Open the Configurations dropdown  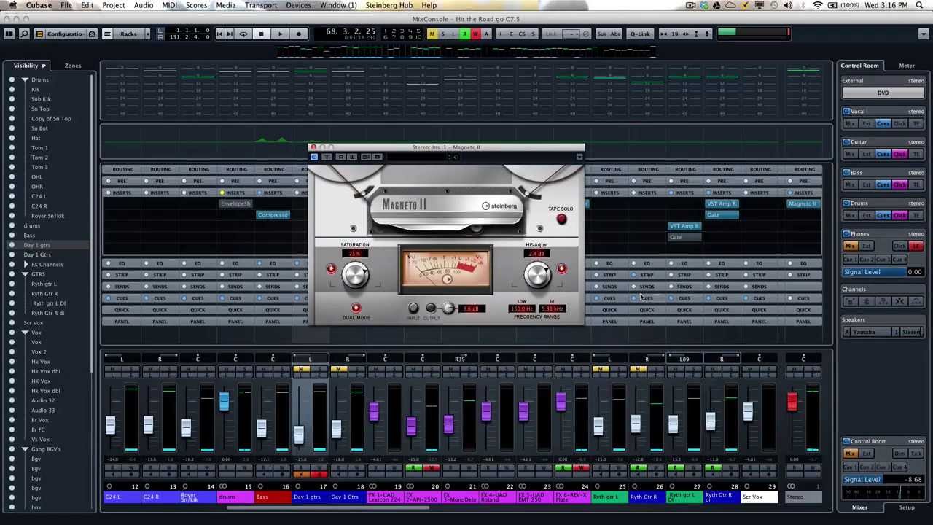66,34
